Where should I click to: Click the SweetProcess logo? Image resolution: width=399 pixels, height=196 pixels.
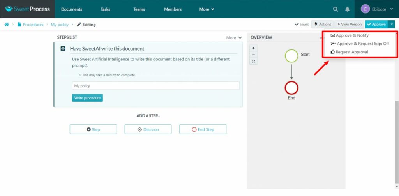point(27,9)
